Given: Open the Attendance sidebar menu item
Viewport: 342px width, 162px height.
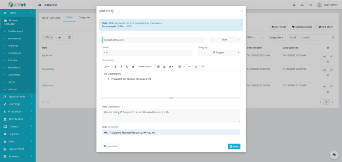Looking at the screenshot, I should [14, 67].
